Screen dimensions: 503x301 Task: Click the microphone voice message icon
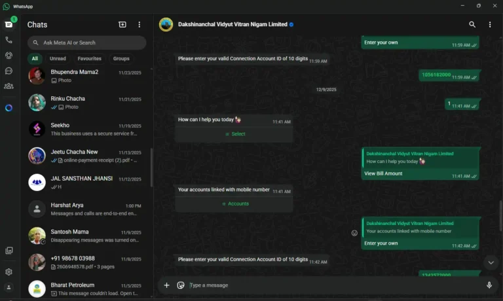click(489, 285)
